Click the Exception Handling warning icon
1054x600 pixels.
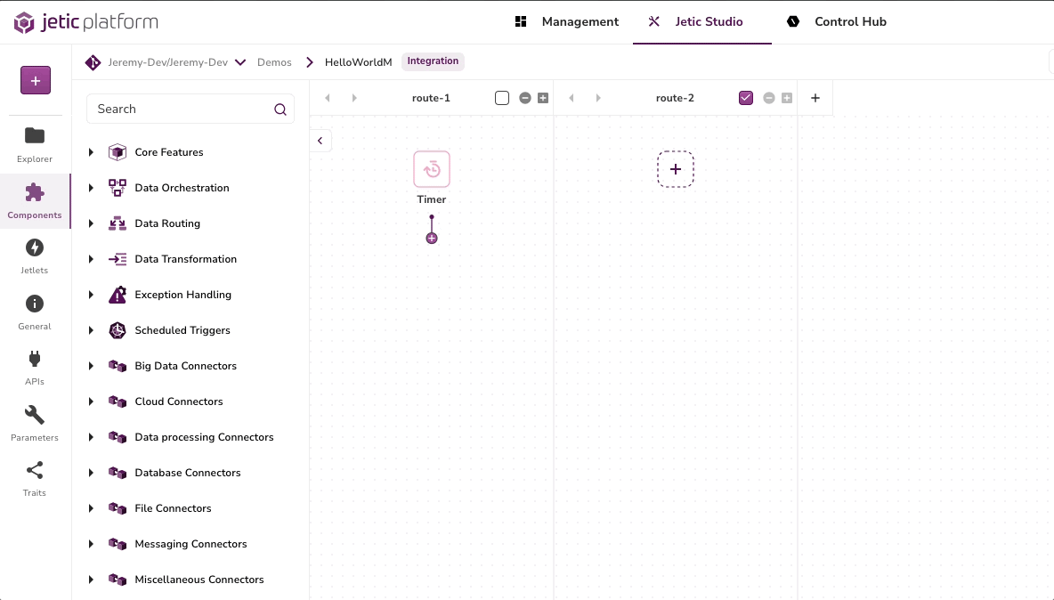pos(118,295)
